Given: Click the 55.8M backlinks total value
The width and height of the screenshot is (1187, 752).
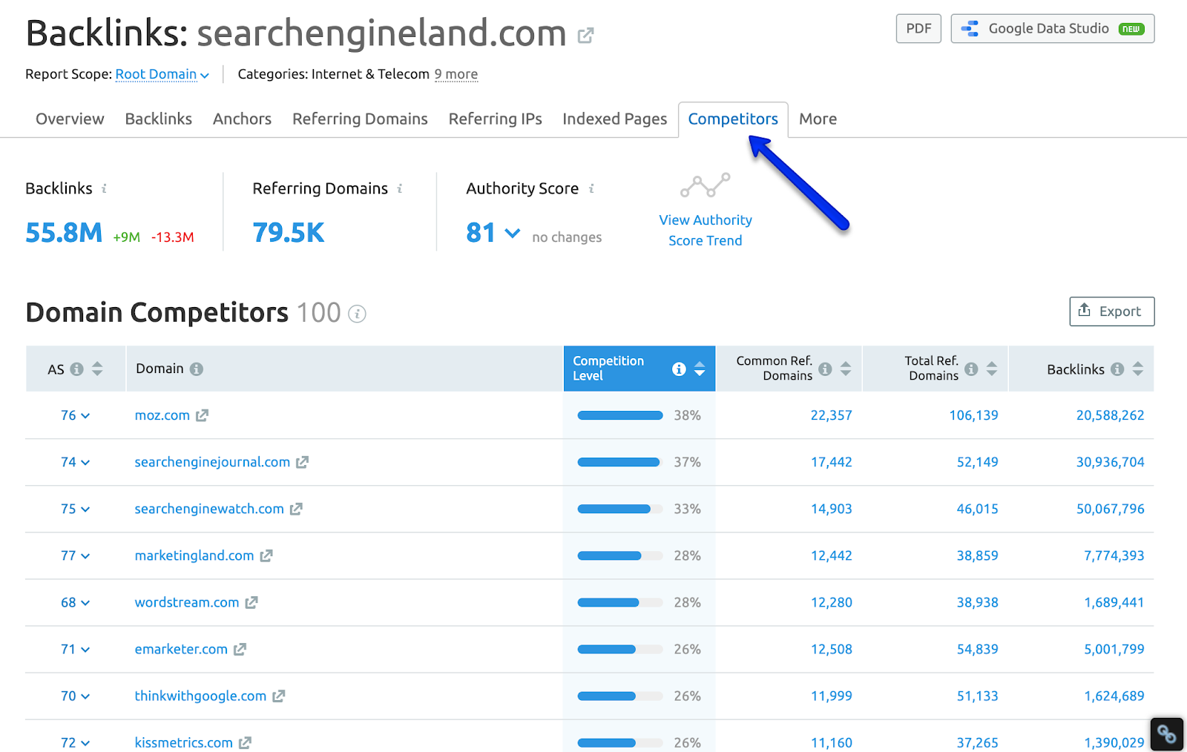Looking at the screenshot, I should [x=64, y=233].
